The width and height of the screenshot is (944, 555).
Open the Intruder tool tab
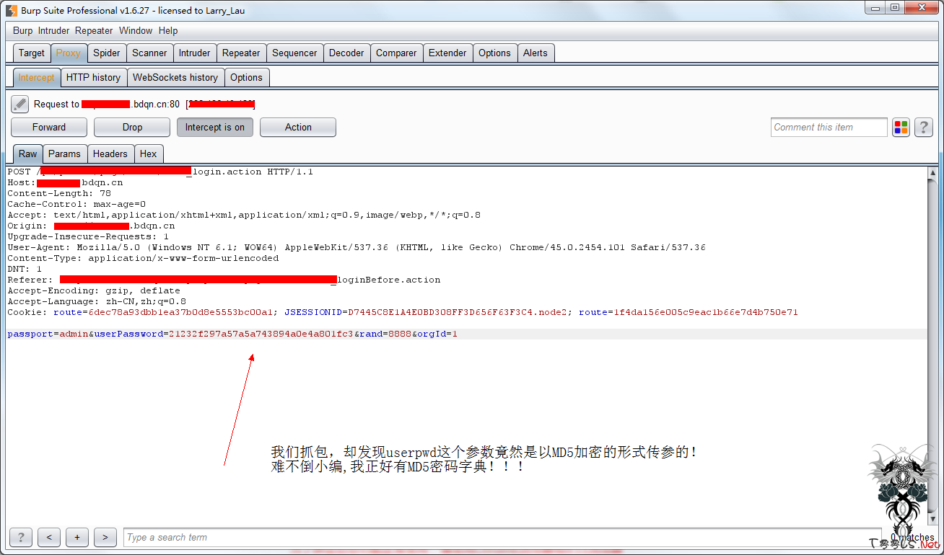195,53
